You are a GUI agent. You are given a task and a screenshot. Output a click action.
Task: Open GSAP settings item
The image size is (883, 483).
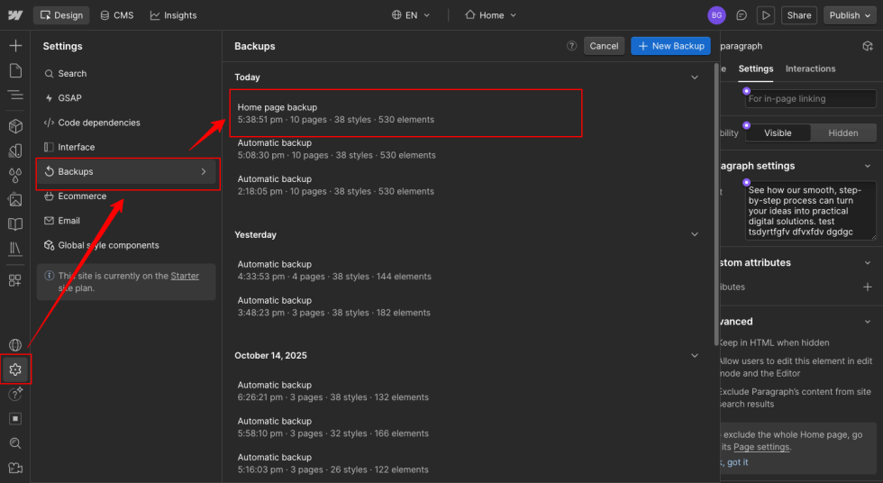[126, 98]
